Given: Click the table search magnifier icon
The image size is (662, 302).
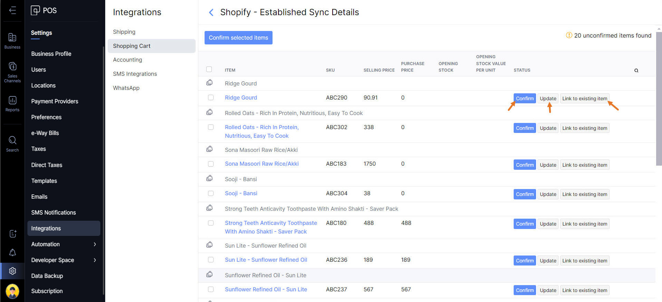Looking at the screenshot, I should pos(636,71).
